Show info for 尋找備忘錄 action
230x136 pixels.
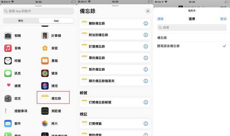tap(146, 58)
